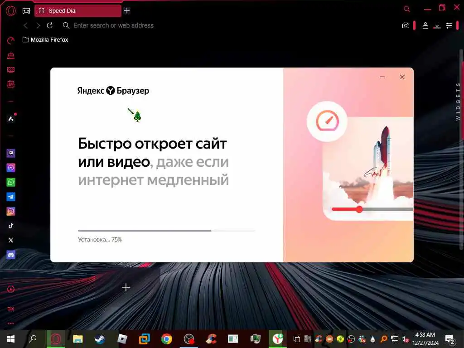This screenshot has width=464, height=348.
Task: Open the search tabs magnifier icon
Action: pyautogui.click(x=407, y=9)
